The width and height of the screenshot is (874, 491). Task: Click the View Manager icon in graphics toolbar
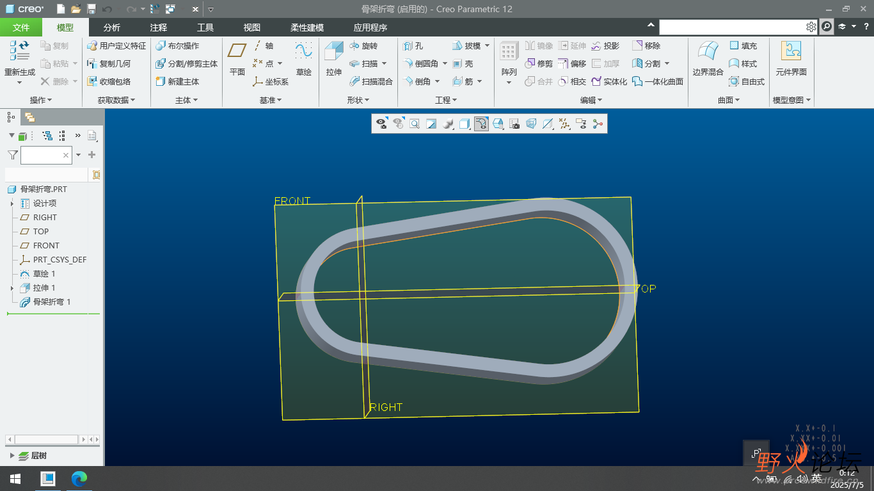[x=514, y=124]
